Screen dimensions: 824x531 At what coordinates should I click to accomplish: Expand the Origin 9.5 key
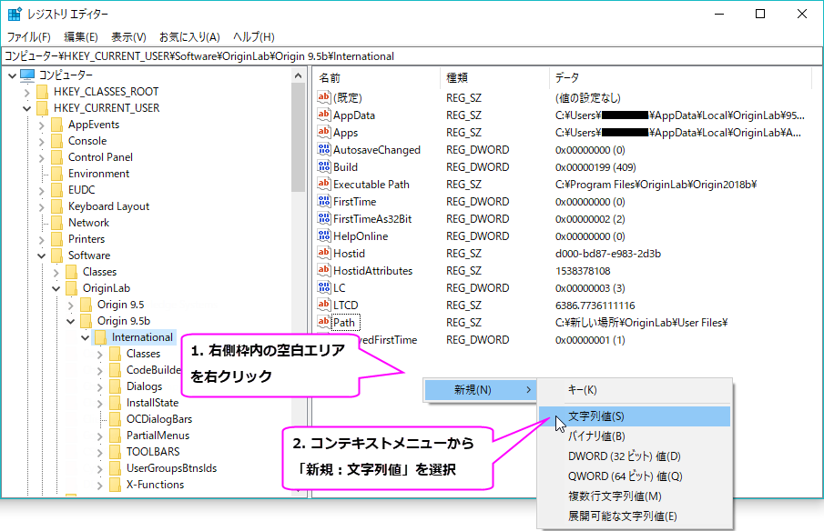coord(70,305)
